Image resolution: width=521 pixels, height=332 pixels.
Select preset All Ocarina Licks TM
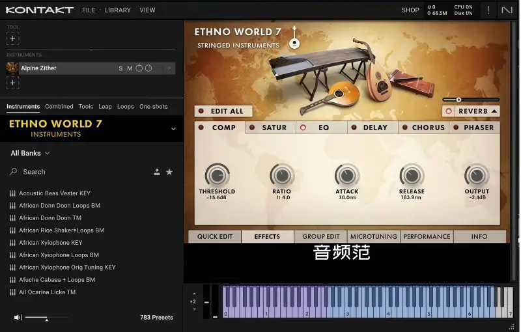pyautogui.click(x=47, y=292)
